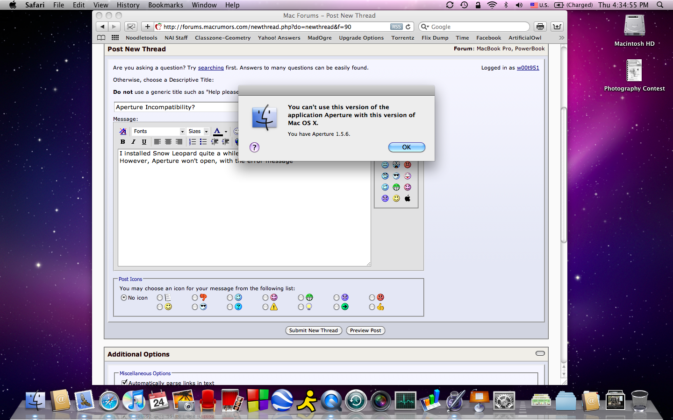Align message text right

click(x=179, y=142)
